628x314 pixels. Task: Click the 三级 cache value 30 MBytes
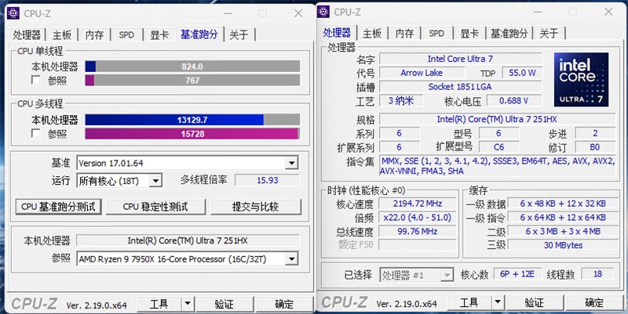point(563,245)
